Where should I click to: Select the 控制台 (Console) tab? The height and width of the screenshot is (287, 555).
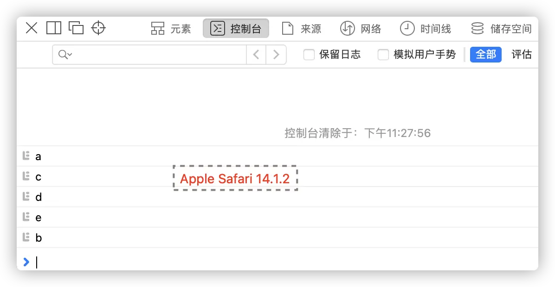tap(236, 29)
